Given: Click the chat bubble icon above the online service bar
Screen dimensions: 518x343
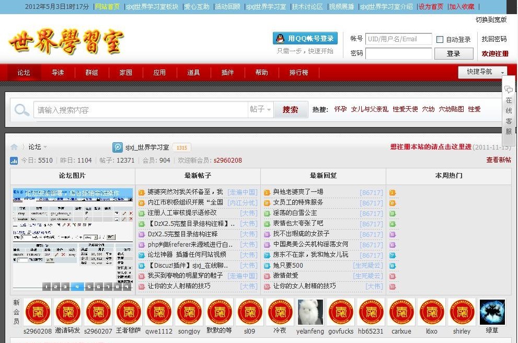Looking at the screenshot, I should pos(509,89).
